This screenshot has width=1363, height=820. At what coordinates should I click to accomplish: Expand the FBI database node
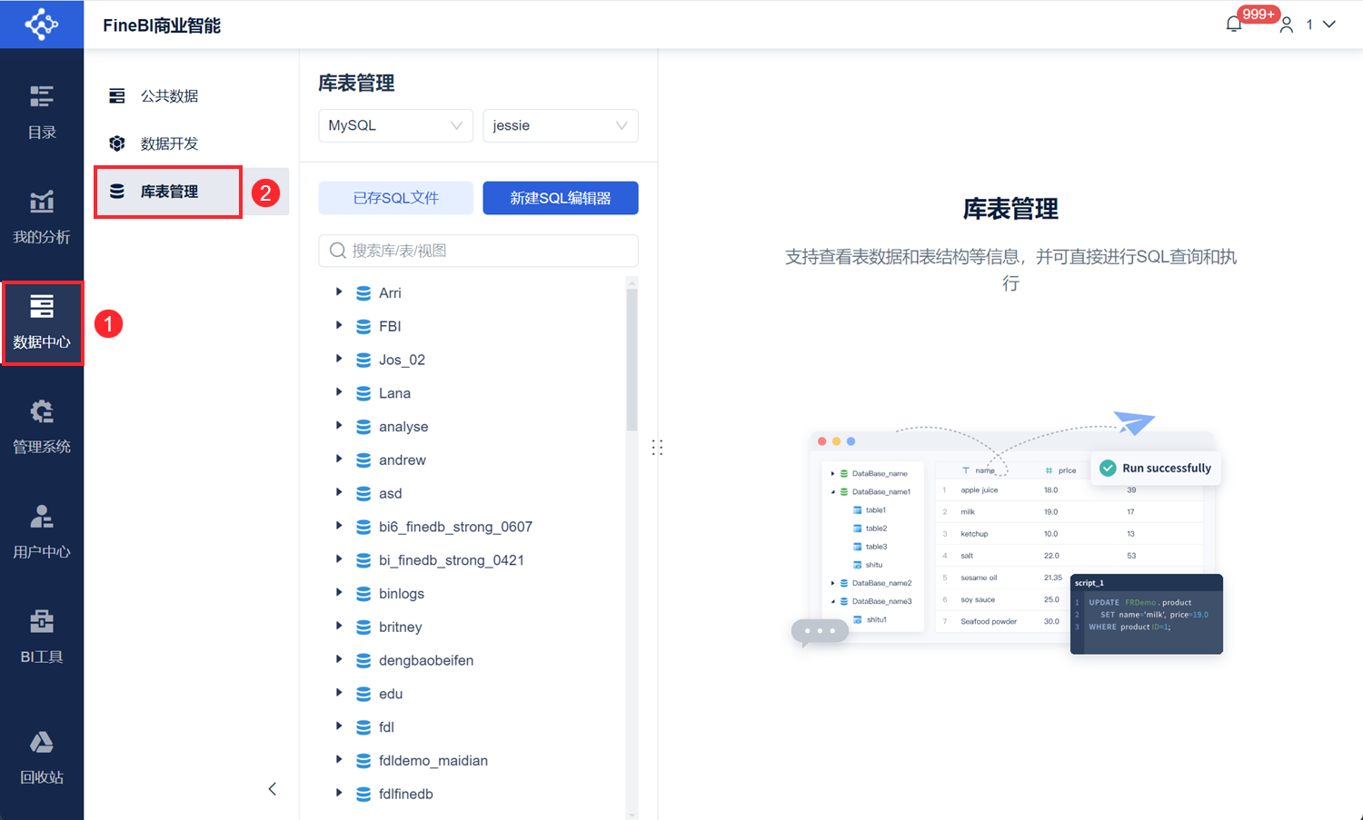click(339, 326)
